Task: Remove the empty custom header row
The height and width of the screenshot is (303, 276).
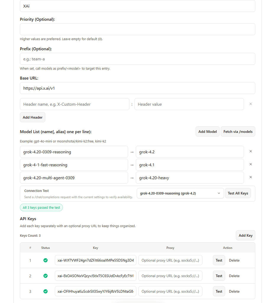Action: [x=251, y=104]
